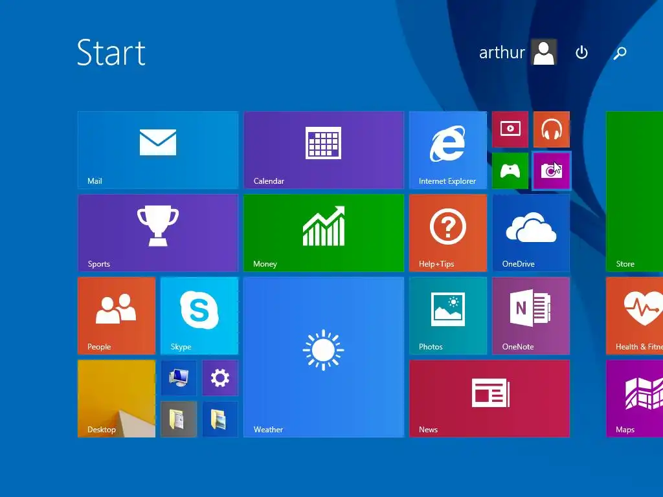Open the Video app small tile
Image resolution: width=663 pixels, height=497 pixels.
pyautogui.click(x=510, y=129)
